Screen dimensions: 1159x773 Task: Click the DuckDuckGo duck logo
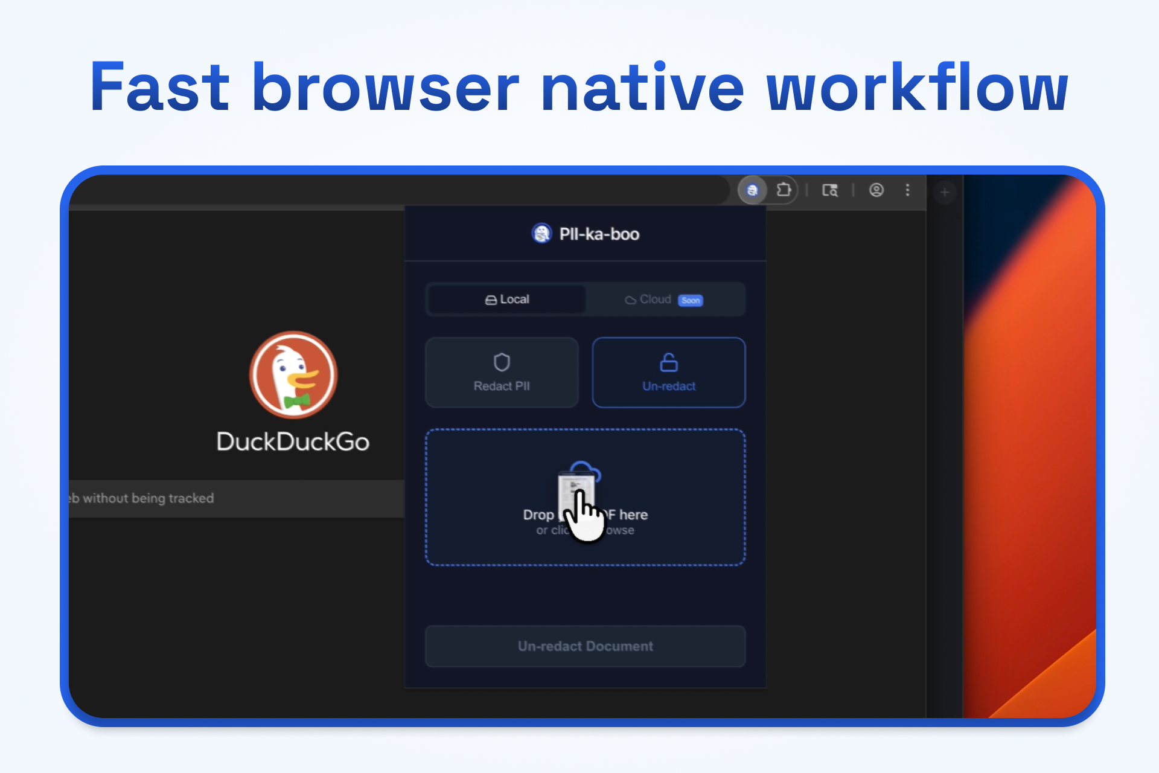[x=293, y=374]
